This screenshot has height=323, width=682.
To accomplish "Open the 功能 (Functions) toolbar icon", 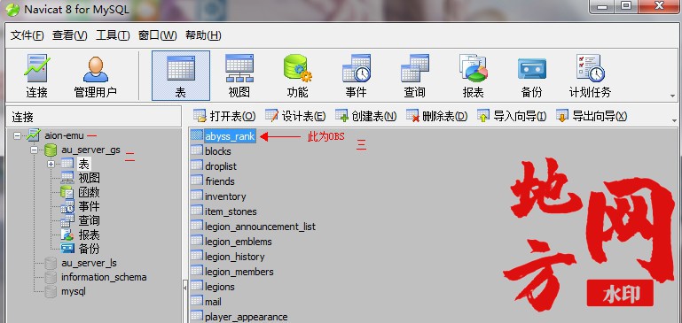I will pos(297,75).
